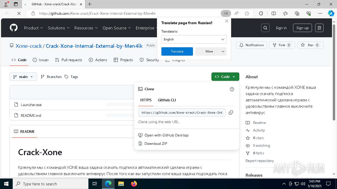Click the GitHub logo icon
Image resolution: width=337 pixels, height=189 pixels.
click(x=14, y=28)
